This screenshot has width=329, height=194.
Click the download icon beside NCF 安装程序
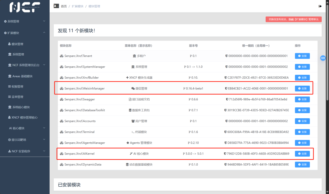pos(9,151)
